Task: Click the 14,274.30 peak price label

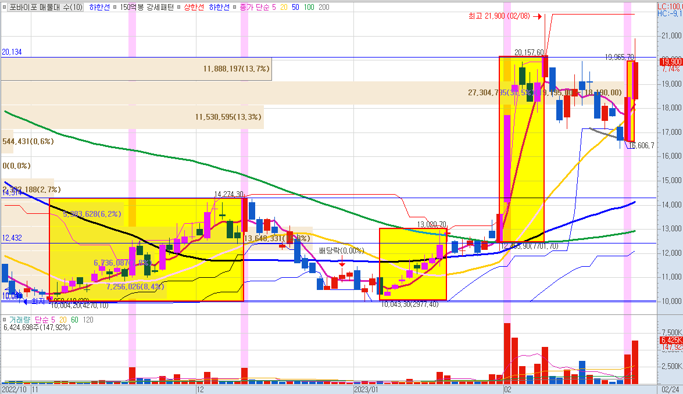Action: (230, 194)
